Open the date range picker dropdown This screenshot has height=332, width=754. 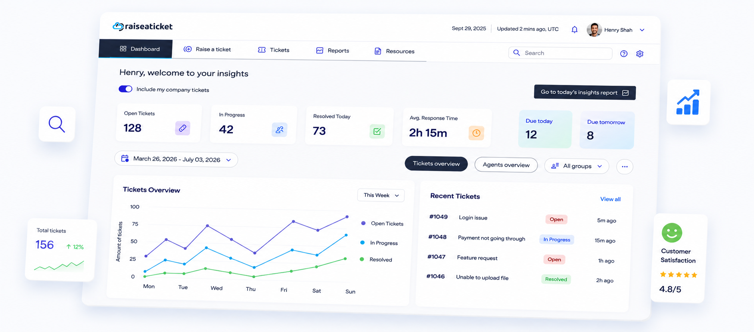[x=176, y=159]
